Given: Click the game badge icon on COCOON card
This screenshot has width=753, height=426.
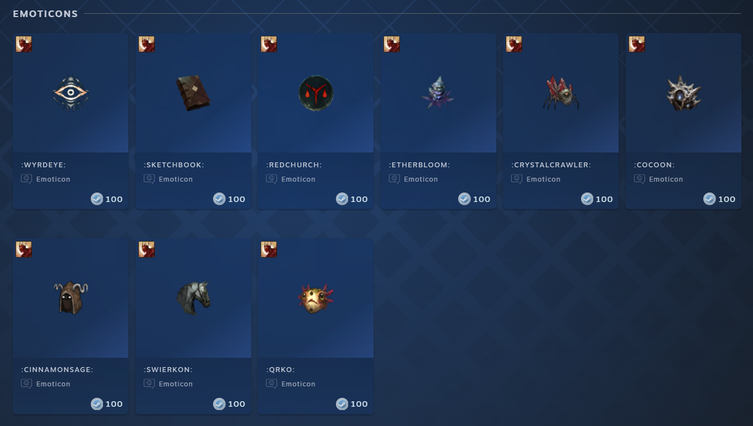Looking at the screenshot, I should (637, 44).
